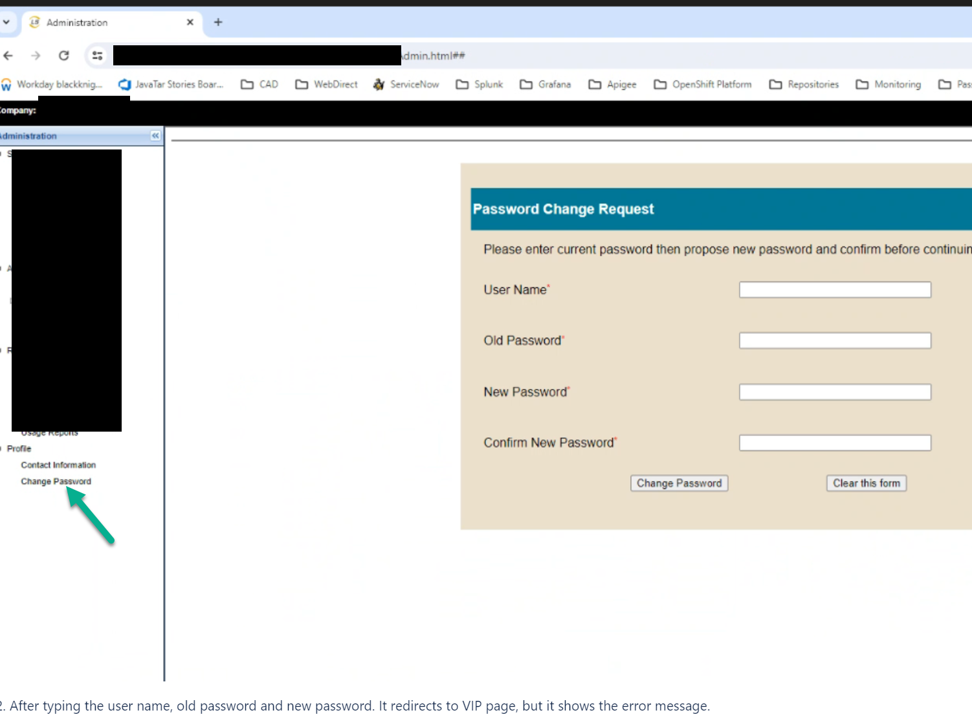Screen dimensions: 972x717
Task: Open the ServiceNow bookmark
Action: (406, 84)
